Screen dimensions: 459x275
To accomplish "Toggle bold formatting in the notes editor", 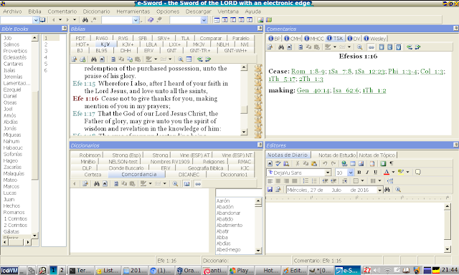I will click(x=359, y=173).
